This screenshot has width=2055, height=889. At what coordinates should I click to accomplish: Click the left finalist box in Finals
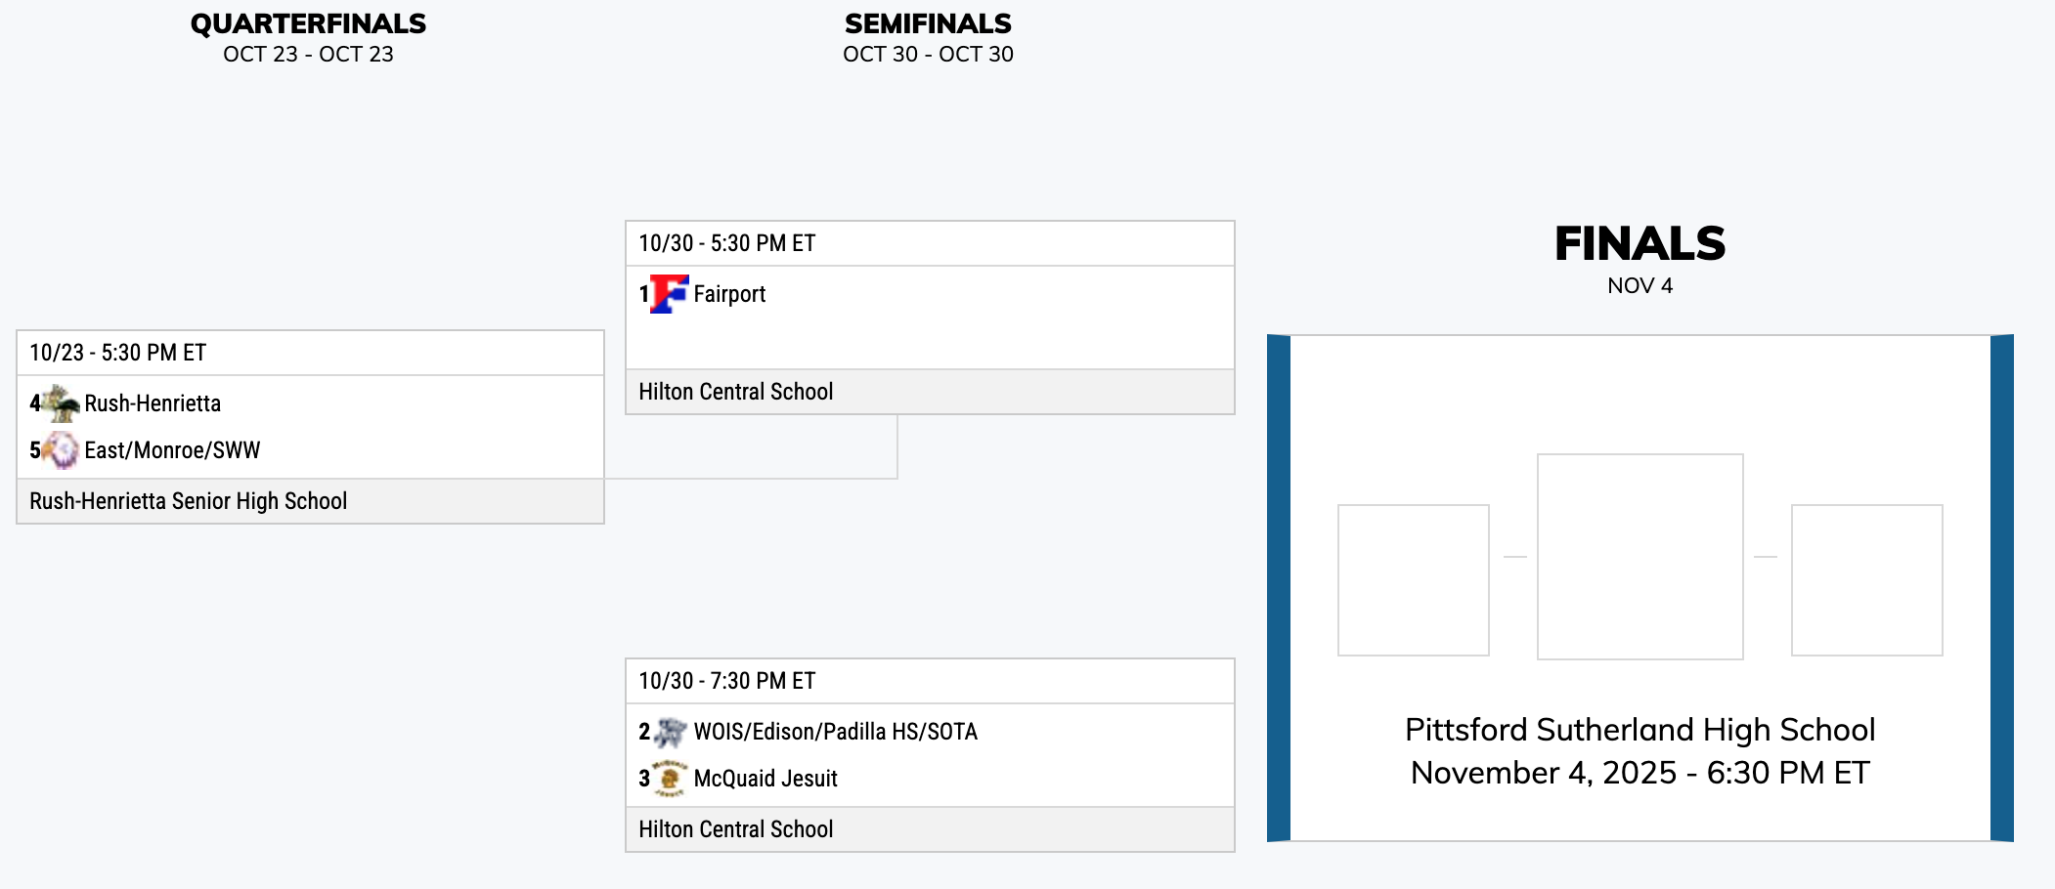(1413, 579)
